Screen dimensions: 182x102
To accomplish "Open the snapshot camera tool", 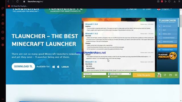I will tap(158, 1).
